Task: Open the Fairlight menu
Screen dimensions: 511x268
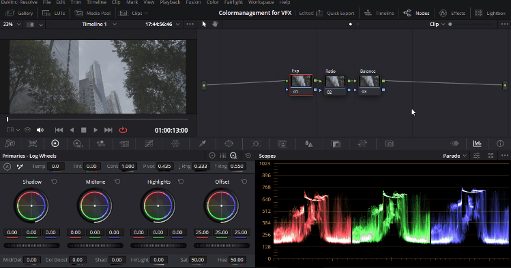Action: click(x=233, y=2)
